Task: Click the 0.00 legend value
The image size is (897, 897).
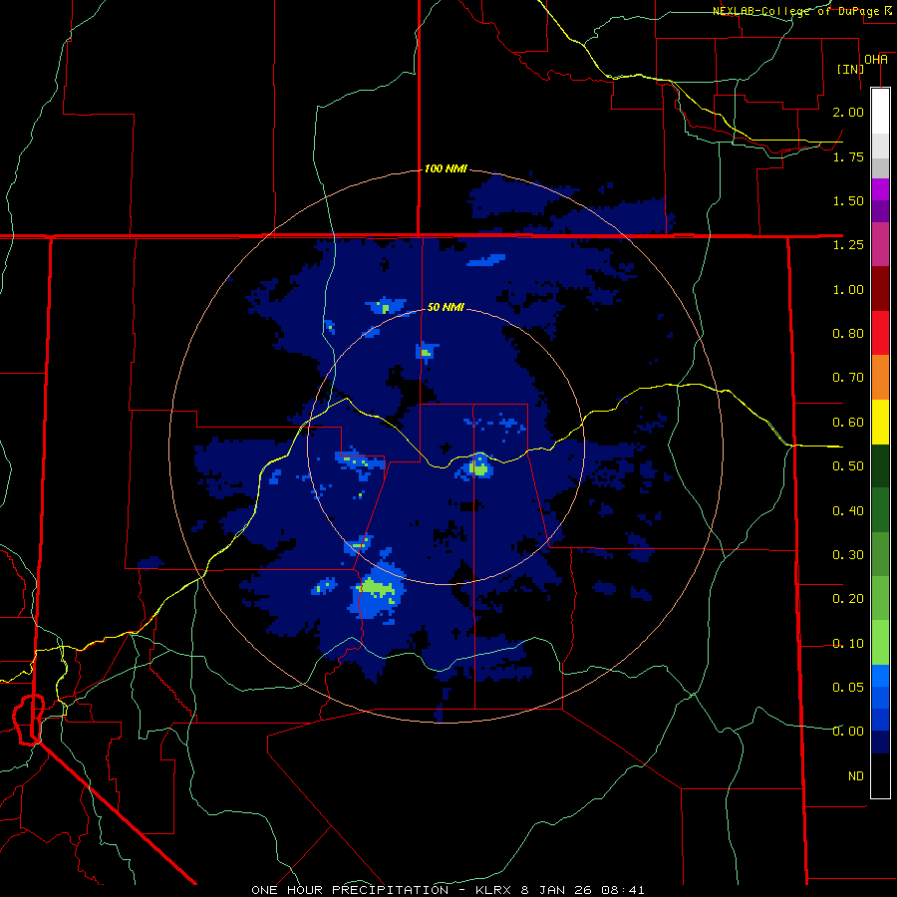Action: [x=848, y=732]
